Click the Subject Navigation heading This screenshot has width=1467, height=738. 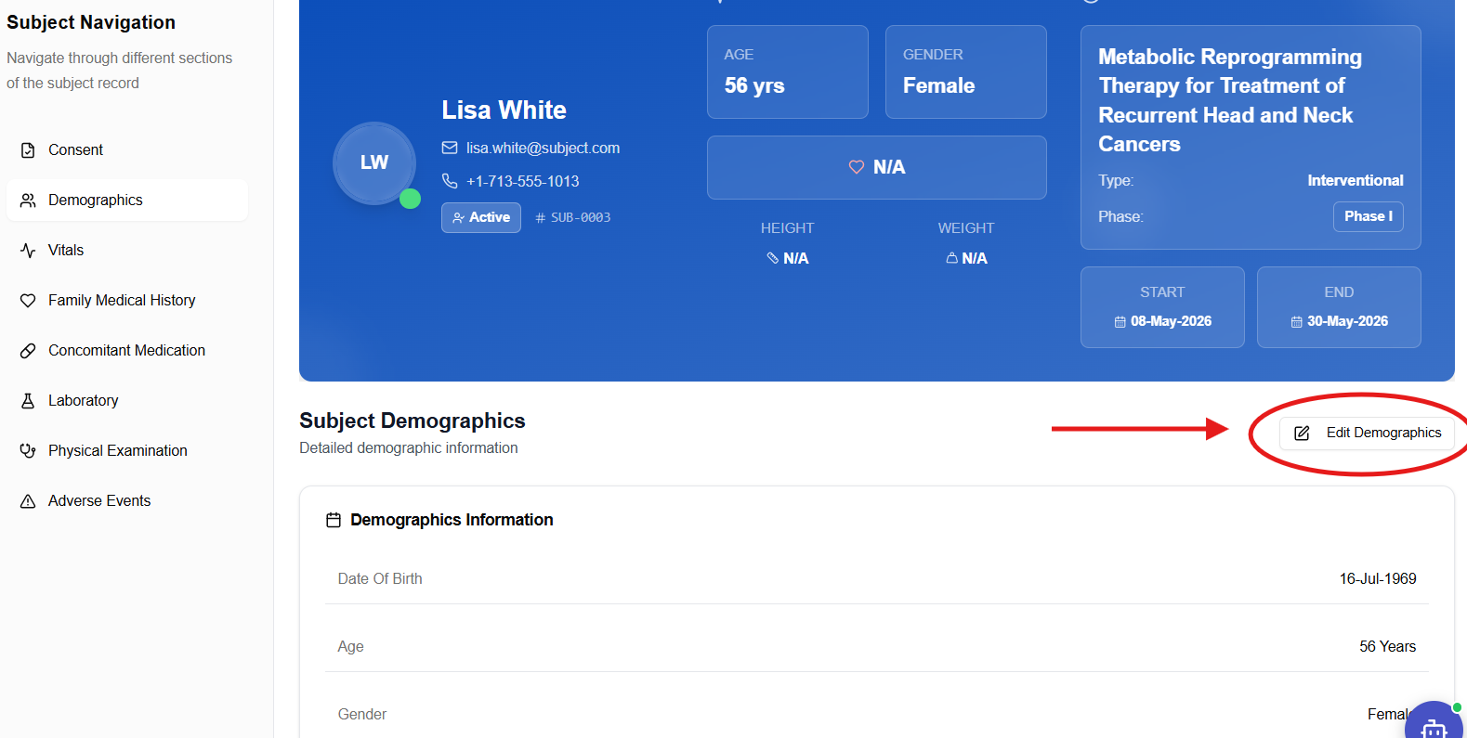coord(91,22)
